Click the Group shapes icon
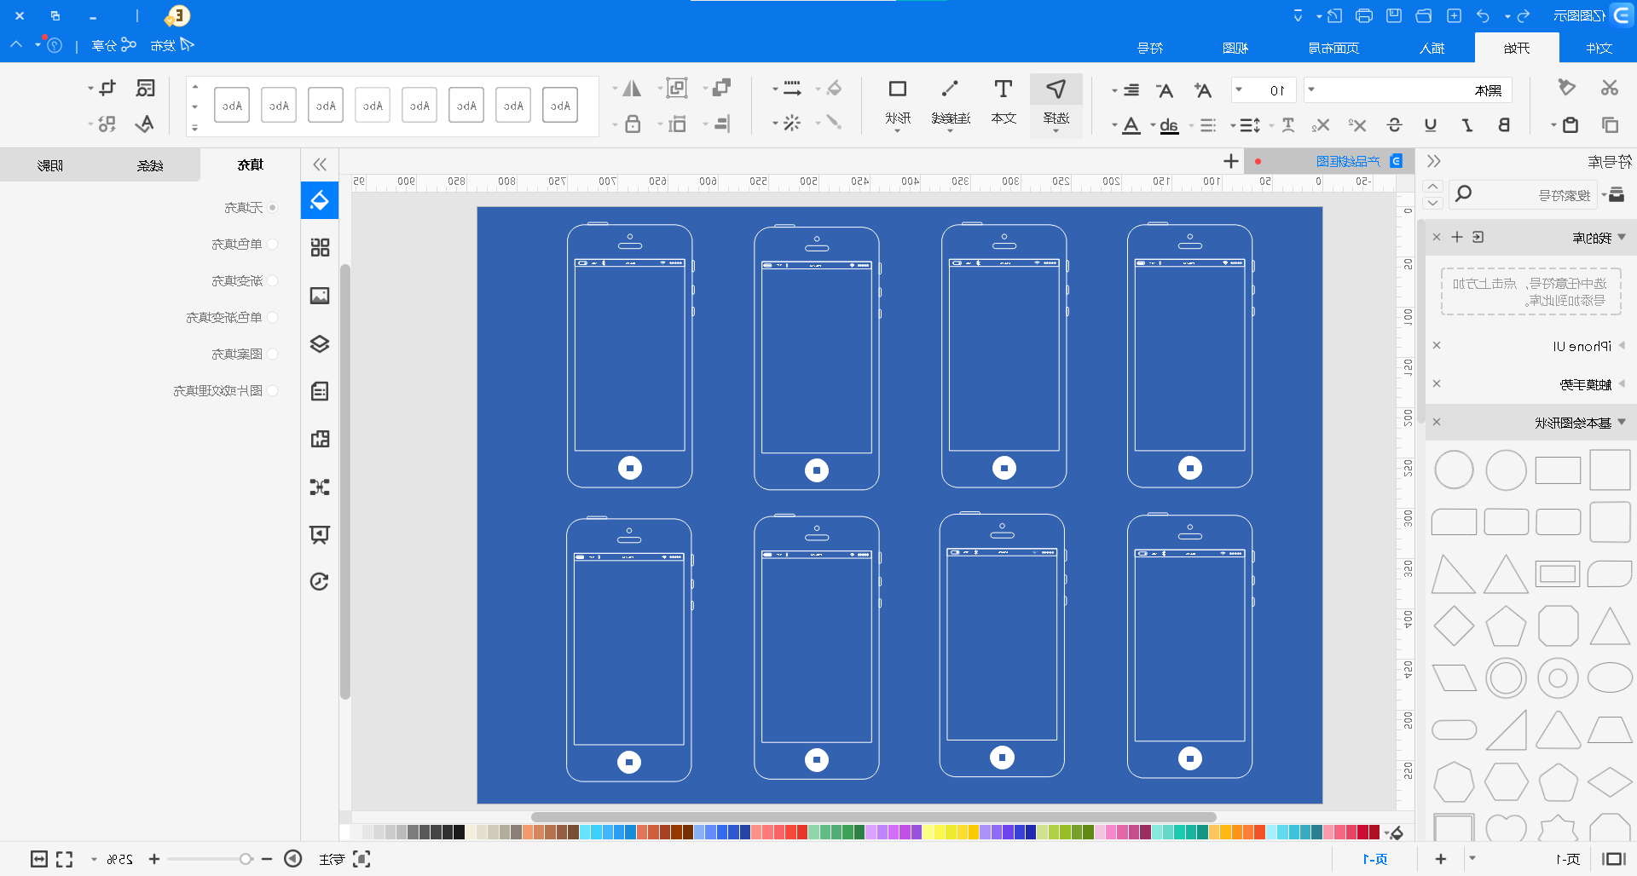Image resolution: width=1637 pixels, height=876 pixels. point(677,88)
